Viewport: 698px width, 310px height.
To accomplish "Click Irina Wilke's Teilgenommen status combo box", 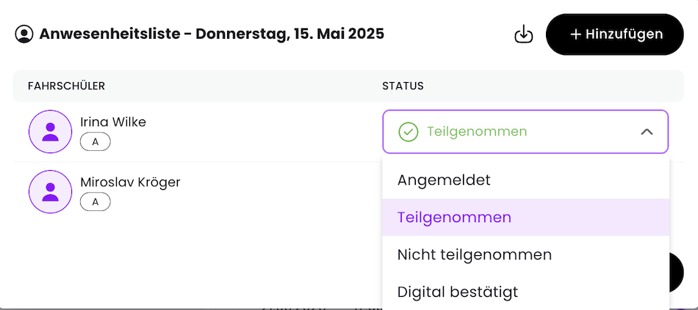I will tap(525, 131).
